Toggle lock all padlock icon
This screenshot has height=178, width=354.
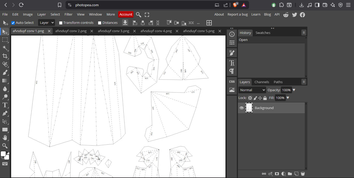[265, 98]
